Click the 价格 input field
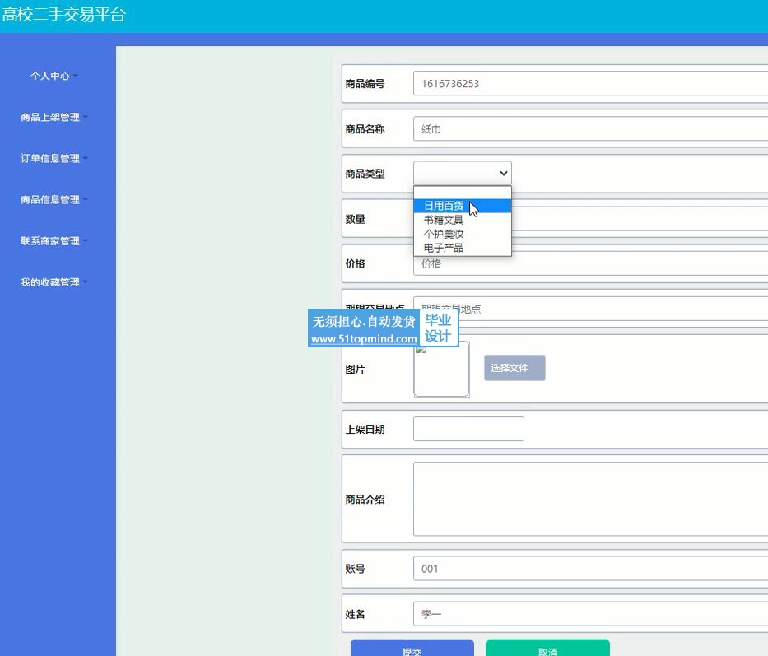The width and height of the screenshot is (768, 656). pyautogui.click(x=590, y=264)
